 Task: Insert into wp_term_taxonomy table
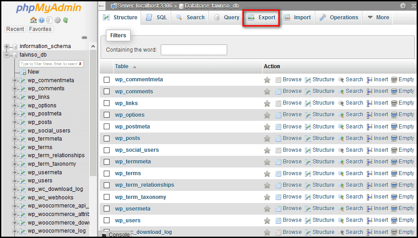[x=377, y=197]
